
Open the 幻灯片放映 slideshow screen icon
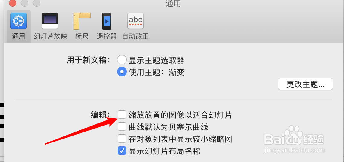50,21
